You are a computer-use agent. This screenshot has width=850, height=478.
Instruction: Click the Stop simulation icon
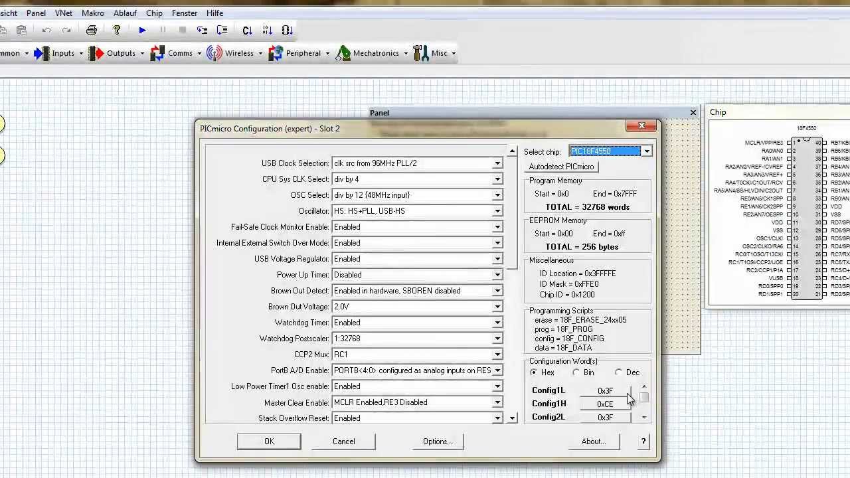[x=183, y=30]
